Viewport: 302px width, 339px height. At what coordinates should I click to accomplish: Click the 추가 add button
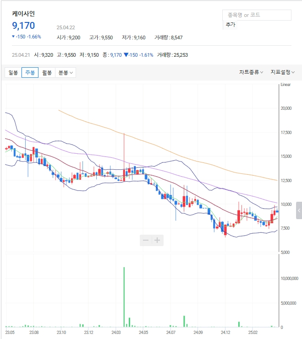coord(231,25)
